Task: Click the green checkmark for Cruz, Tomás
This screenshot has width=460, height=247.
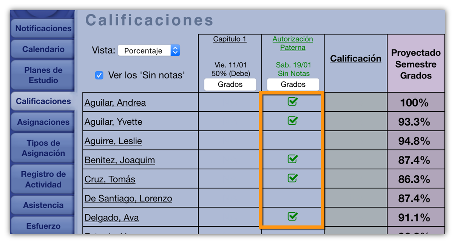Action: (x=292, y=178)
